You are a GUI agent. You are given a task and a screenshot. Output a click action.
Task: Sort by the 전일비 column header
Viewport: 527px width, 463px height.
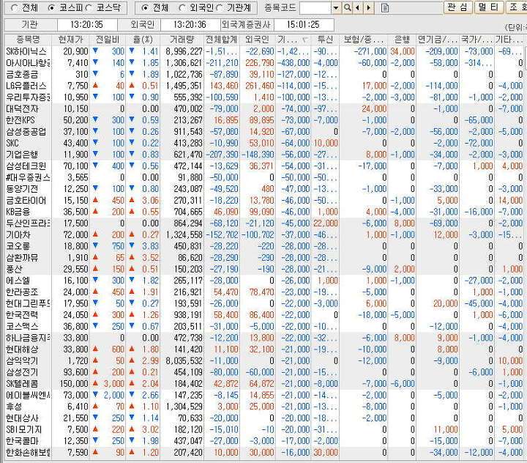point(108,40)
